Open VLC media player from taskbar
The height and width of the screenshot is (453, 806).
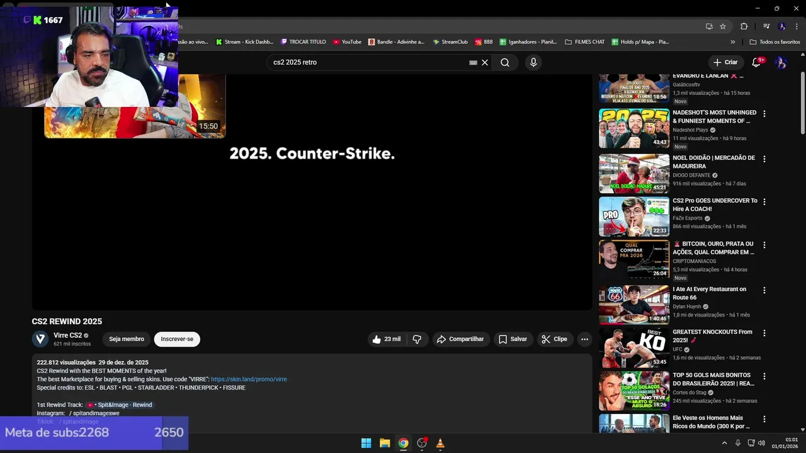[x=440, y=443]
